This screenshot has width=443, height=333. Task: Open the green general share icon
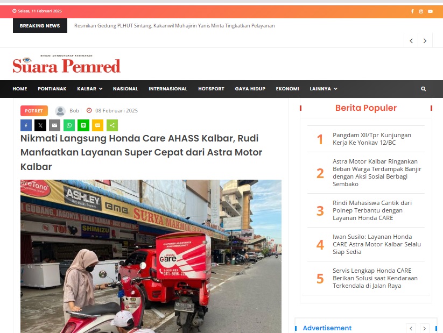112,125
